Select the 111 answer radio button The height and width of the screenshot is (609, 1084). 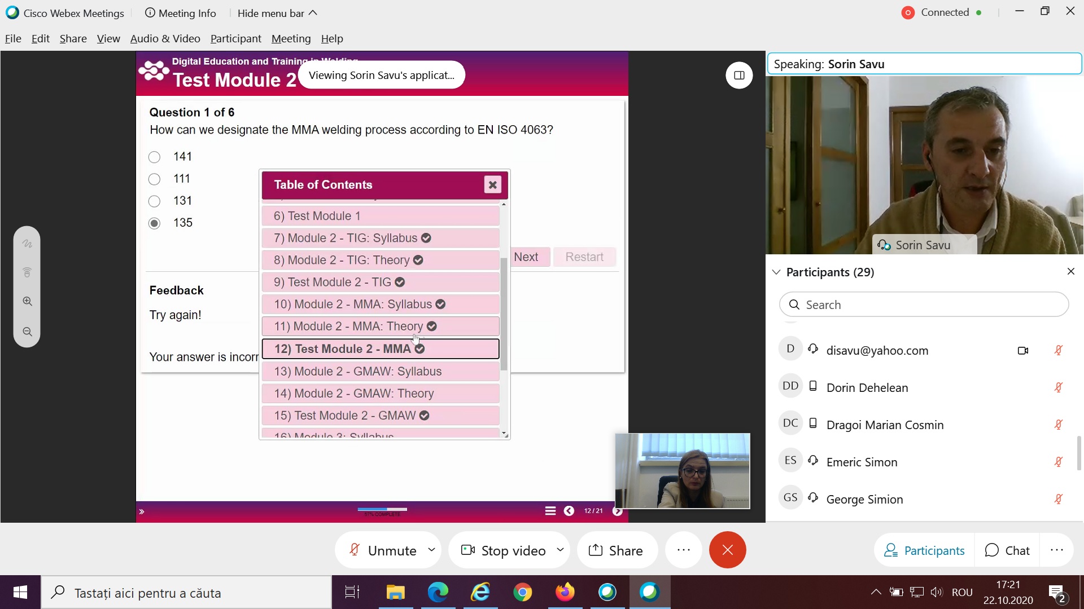tap(154, 179)
